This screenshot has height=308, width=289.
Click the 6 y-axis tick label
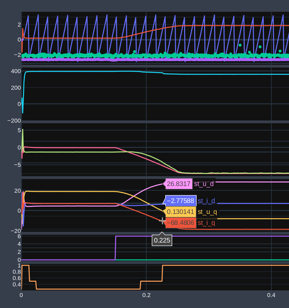coord(19,236)
